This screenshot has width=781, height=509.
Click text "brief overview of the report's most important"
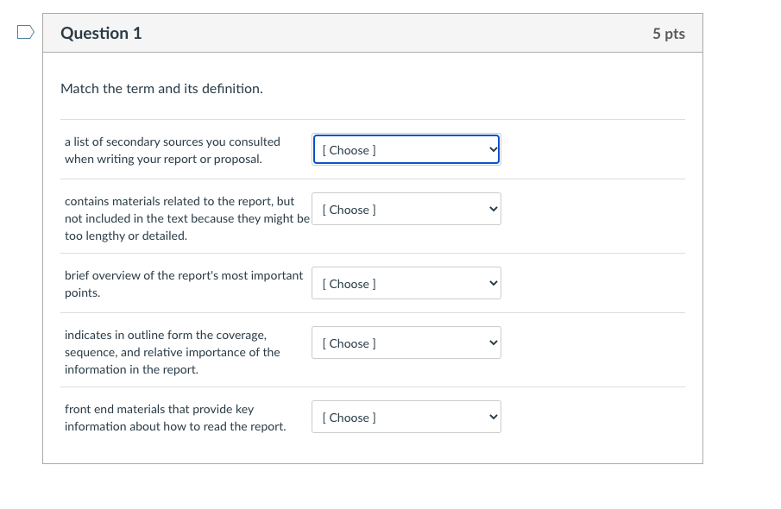click(184, 275)
